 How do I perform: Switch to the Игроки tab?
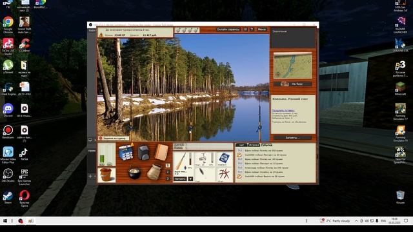254,145
